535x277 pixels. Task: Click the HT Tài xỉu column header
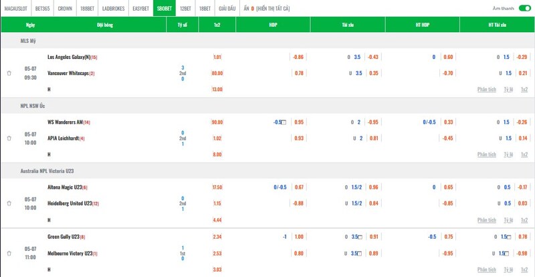point(498,25)
